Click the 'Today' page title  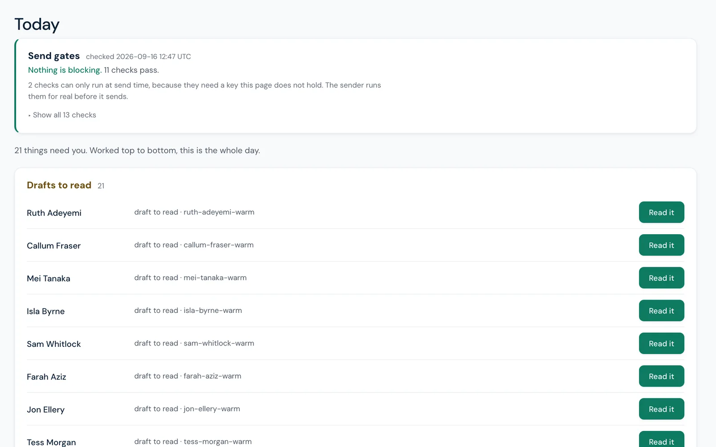coord(37,25)
